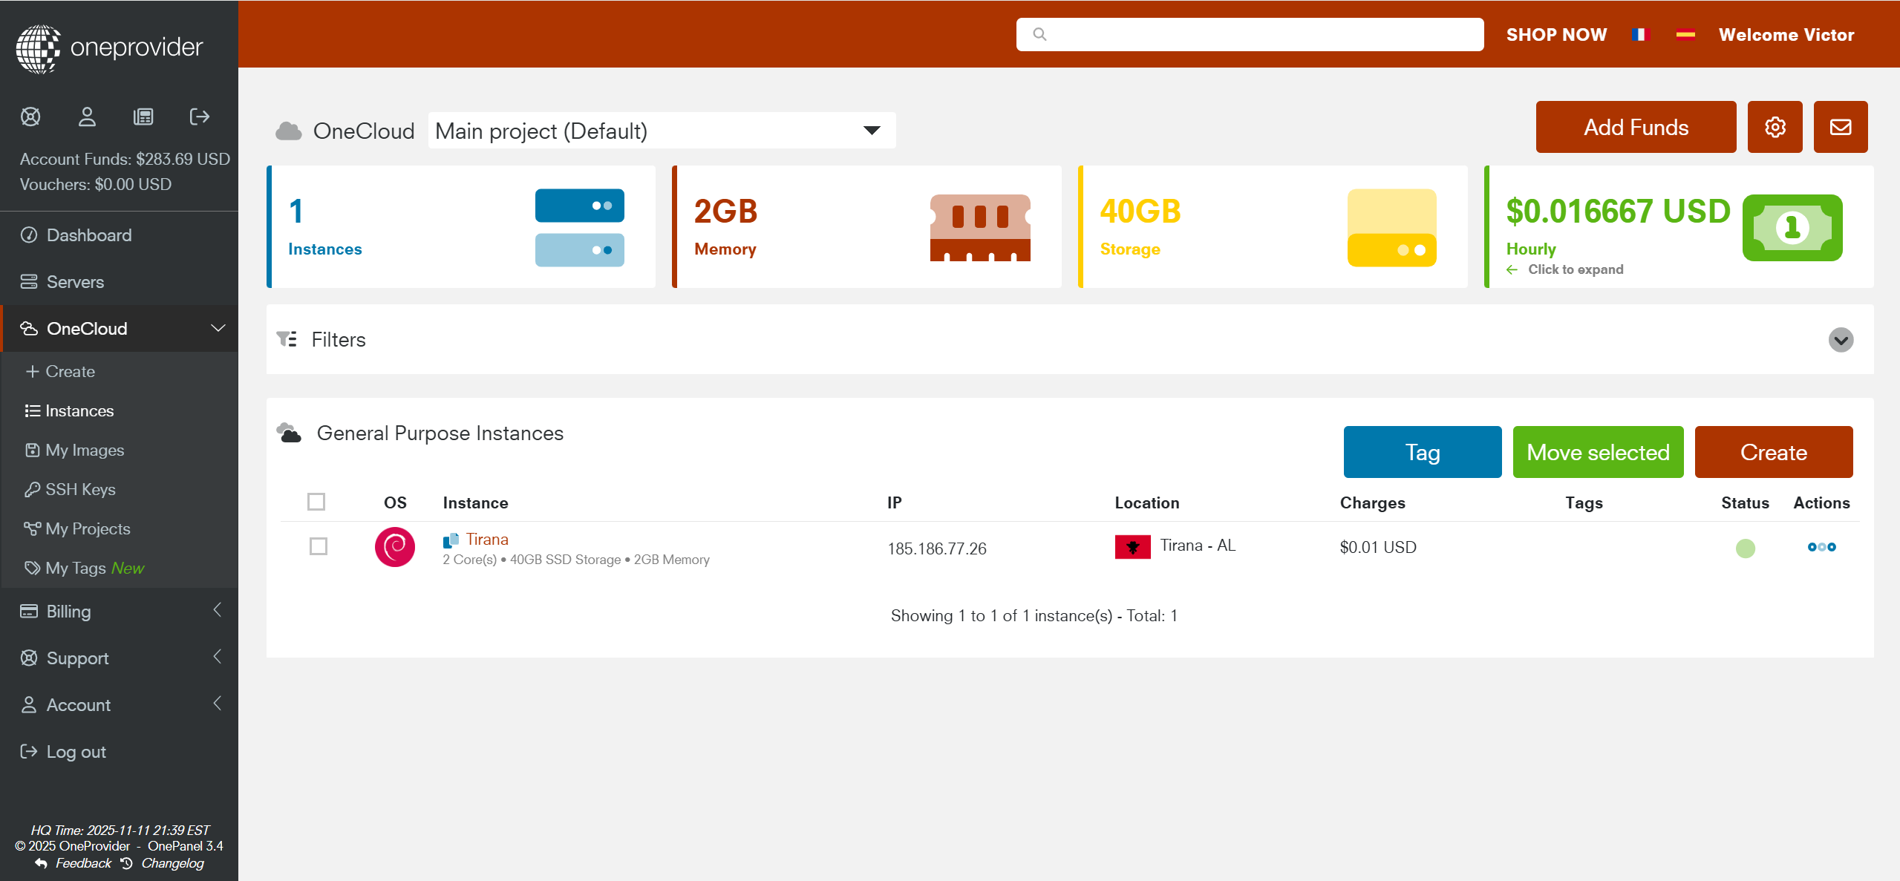Click the oneprovider globe logo
The image size is (1900, 881).
coord(38,48)
